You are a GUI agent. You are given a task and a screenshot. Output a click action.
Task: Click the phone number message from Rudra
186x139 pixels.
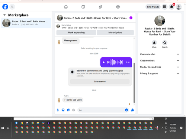(73, 100)
